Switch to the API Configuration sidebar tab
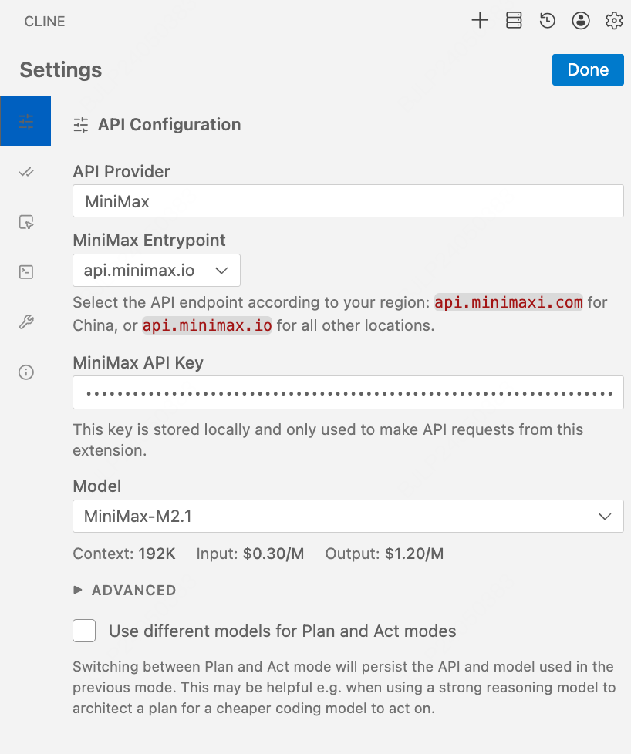The image size is (631, 754). coord(26,122)
